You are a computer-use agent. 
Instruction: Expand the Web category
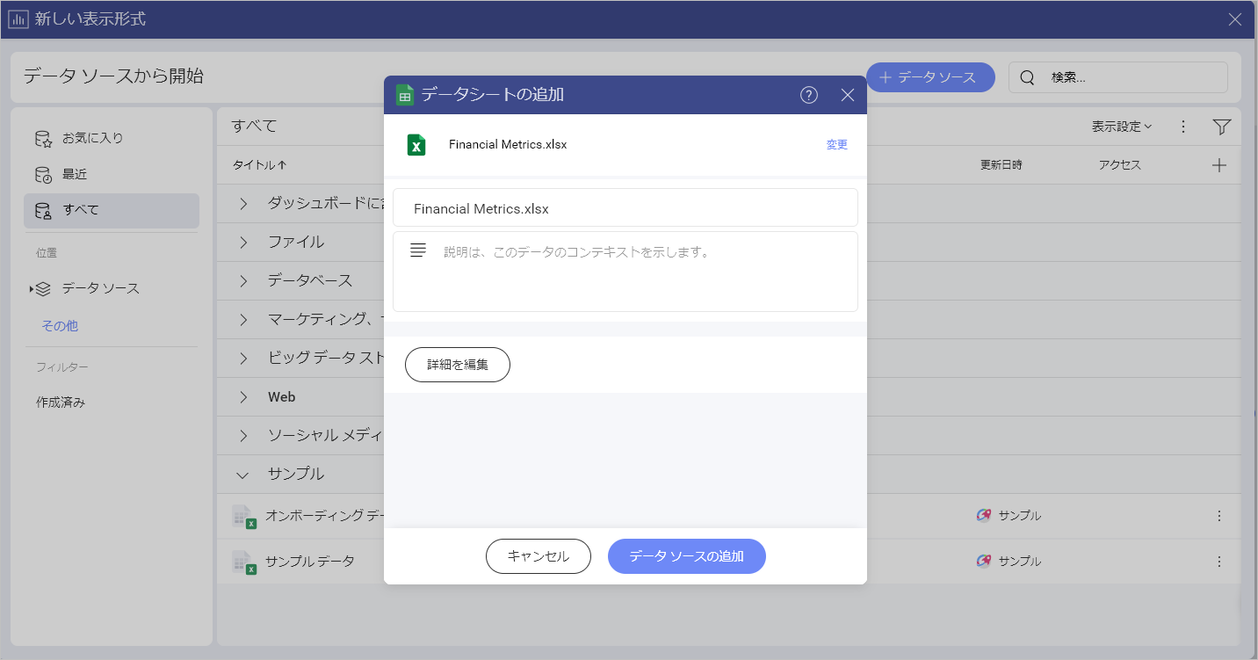pyautogui.click(x=244, y=397)
